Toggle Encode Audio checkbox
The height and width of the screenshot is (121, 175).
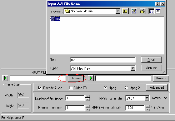tap(40, 88)
